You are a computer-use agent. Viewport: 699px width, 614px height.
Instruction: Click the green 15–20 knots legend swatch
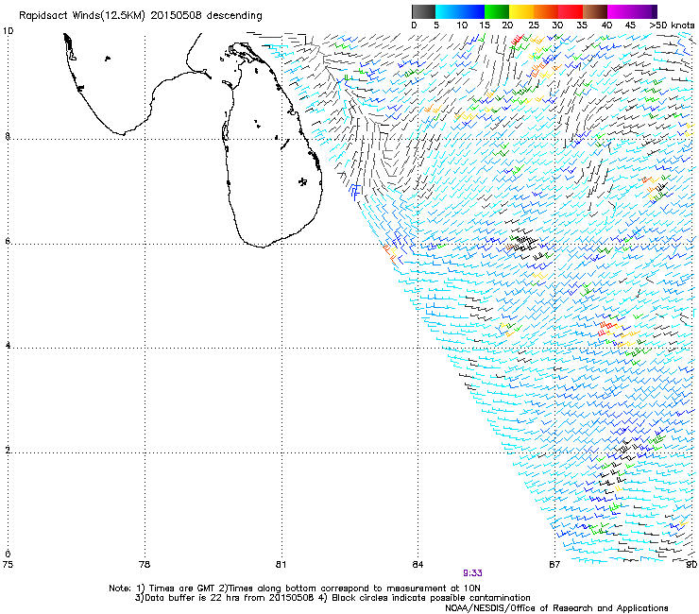[x=497, y=11]
